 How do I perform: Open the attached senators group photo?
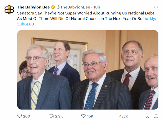(x=88, y=70)
